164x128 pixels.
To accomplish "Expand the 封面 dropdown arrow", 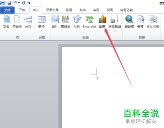I will 6,31.
